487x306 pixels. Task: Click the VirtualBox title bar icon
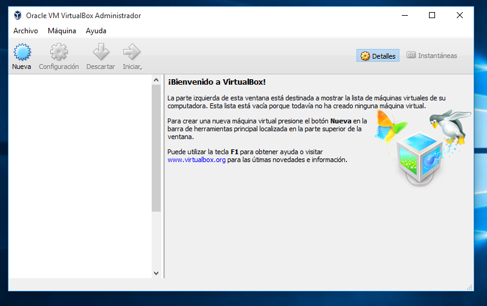[18, 15]
